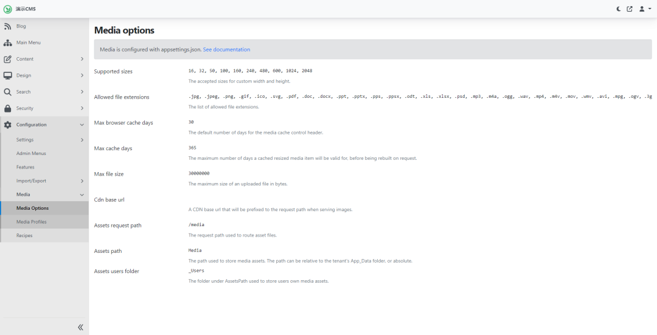Select Admin Menus in sidebar
Screen dimensions: 657x335
click(44, 154)
